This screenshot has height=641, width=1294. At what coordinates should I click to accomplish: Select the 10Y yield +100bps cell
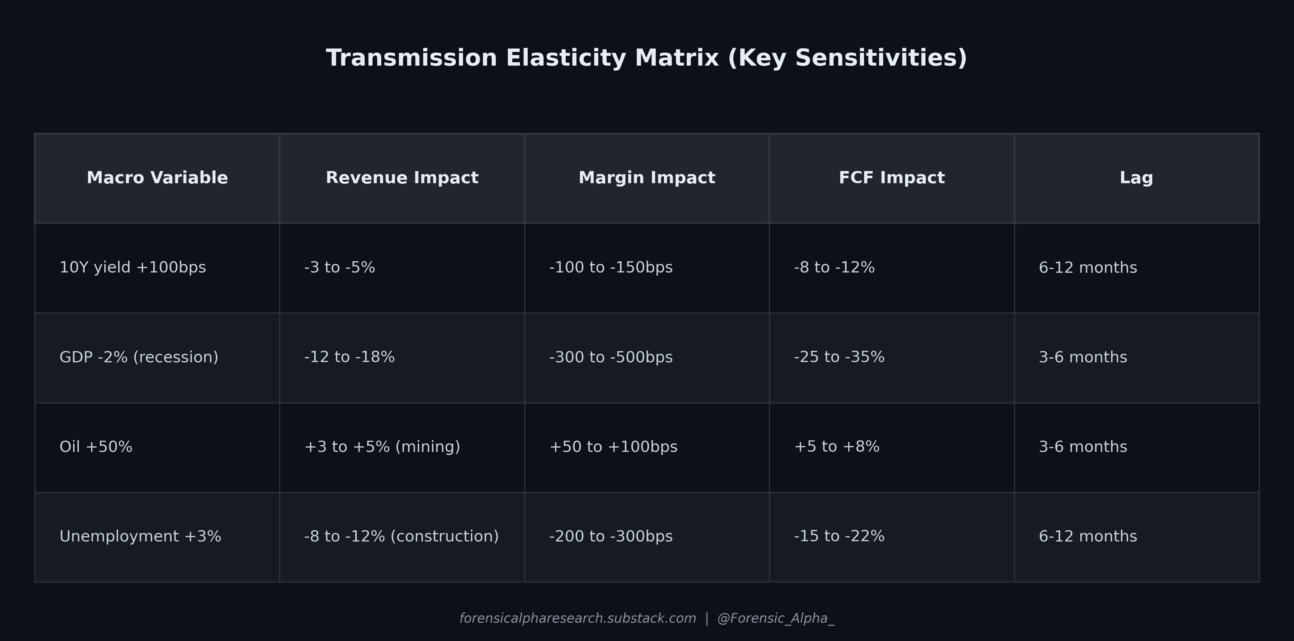[157, 268]
